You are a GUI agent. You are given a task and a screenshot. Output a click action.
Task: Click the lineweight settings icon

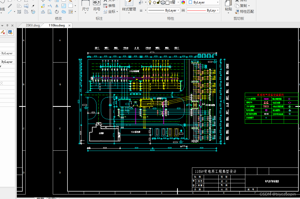183,10
